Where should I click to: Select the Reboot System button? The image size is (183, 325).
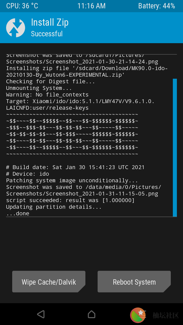point(134,282)
